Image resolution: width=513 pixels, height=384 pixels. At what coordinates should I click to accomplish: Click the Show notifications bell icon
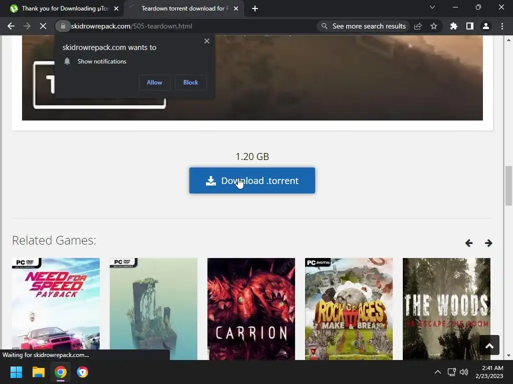coord(67,61)
